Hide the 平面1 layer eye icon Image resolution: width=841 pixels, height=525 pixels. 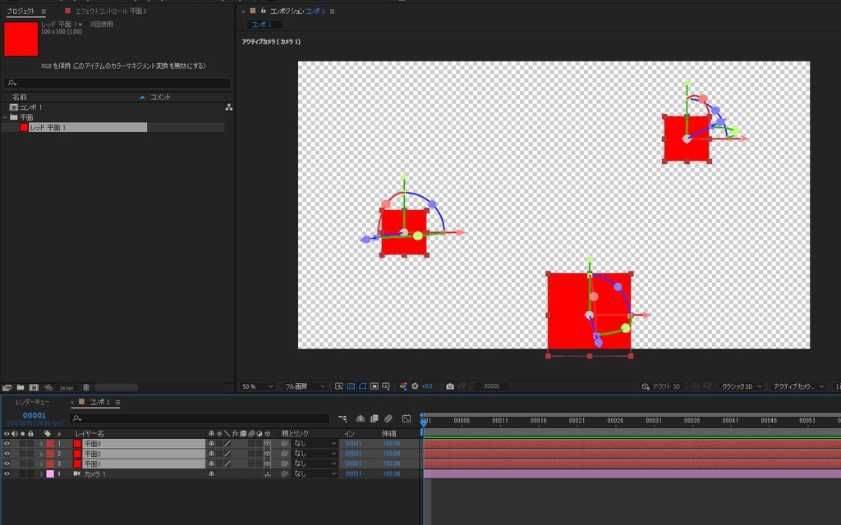[7, 464]
